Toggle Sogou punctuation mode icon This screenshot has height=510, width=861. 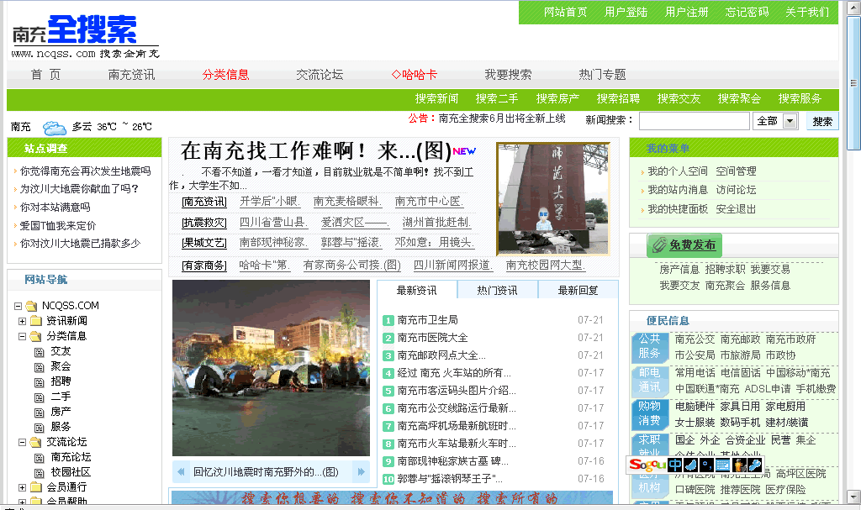[706, 465]
